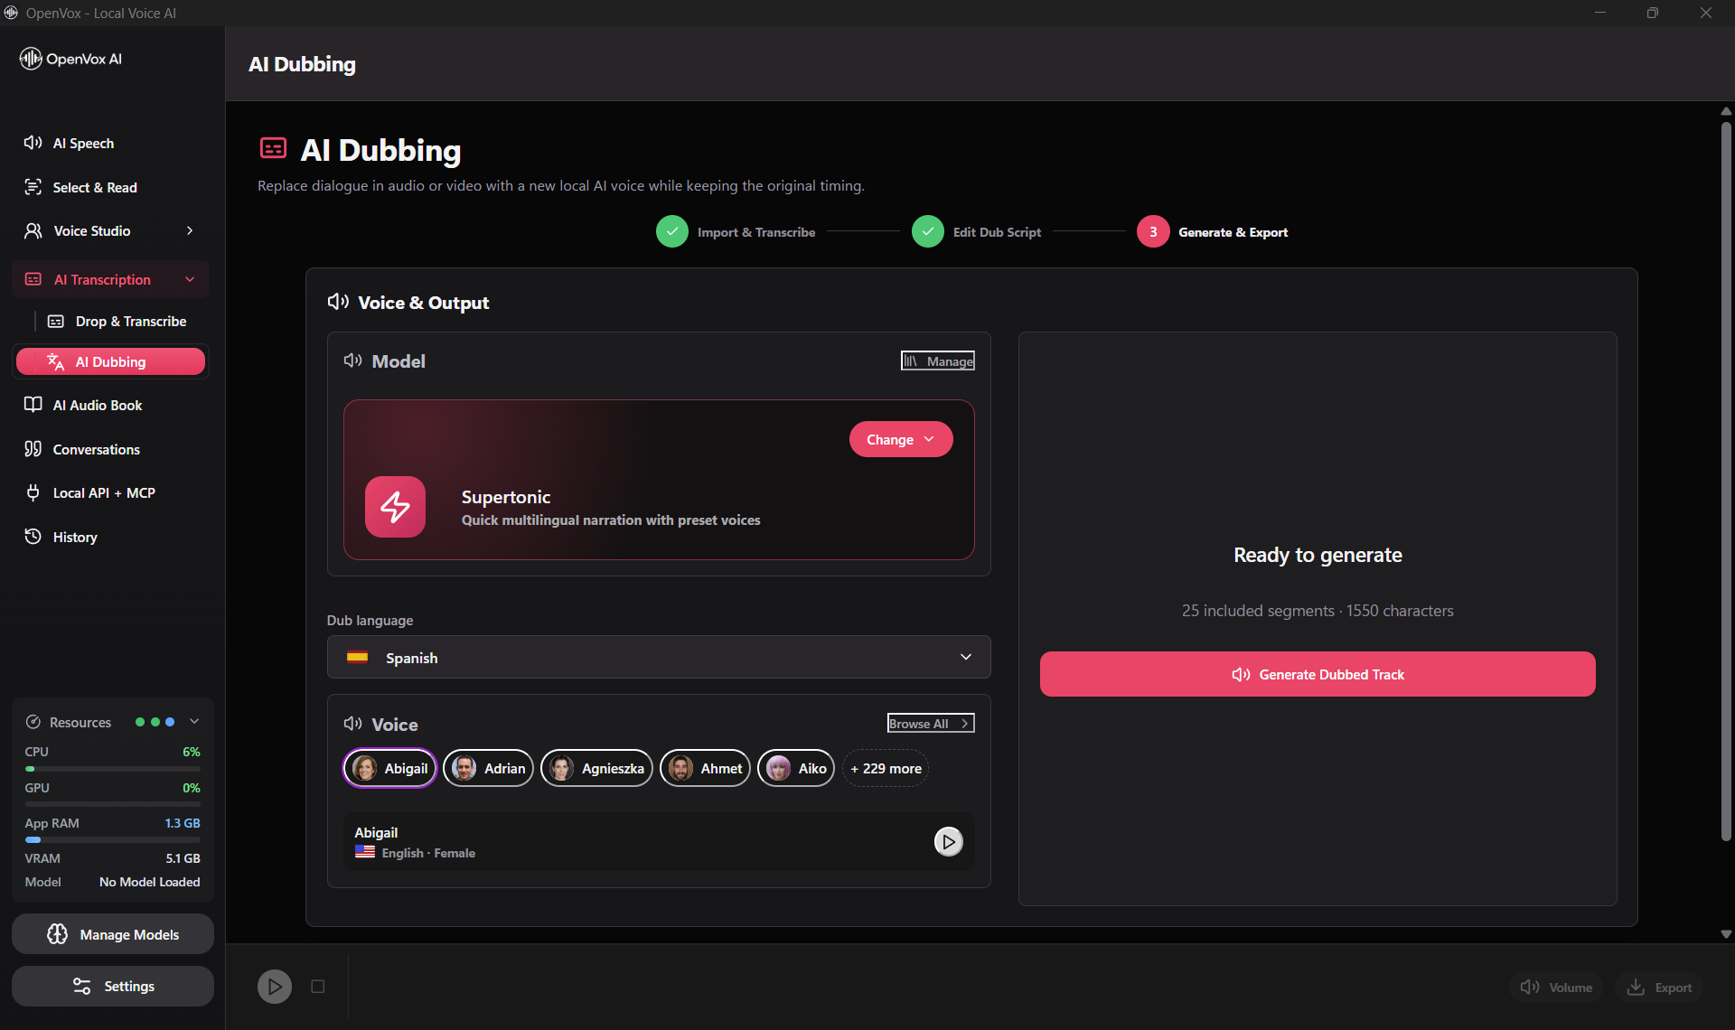1735x1030 pixels.
Task: Click the Manage Models brain icon
Action: click(58, 934)
